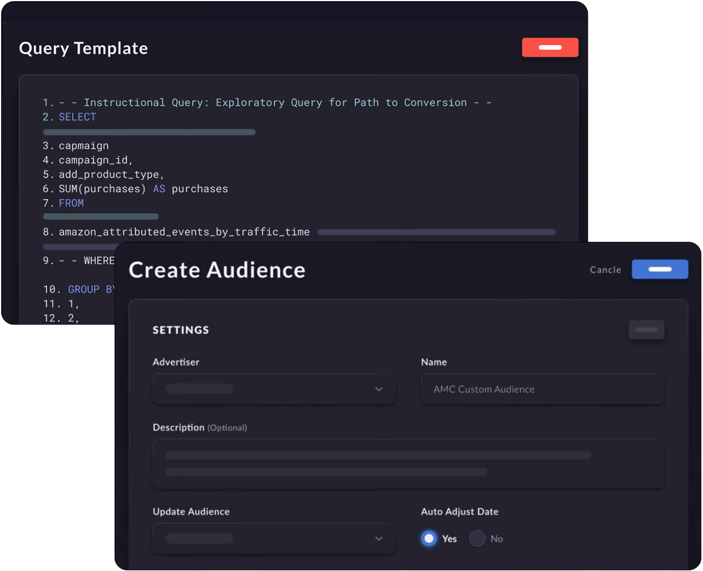Click 'campaign_id,' on query line 4
Screen dimensions: 703x571
(x=96, y=160)
